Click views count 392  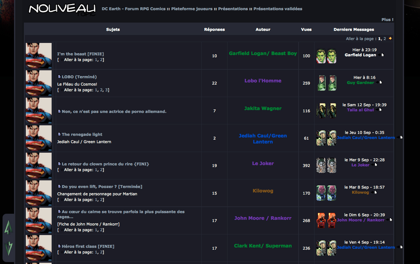click(306, 166)
